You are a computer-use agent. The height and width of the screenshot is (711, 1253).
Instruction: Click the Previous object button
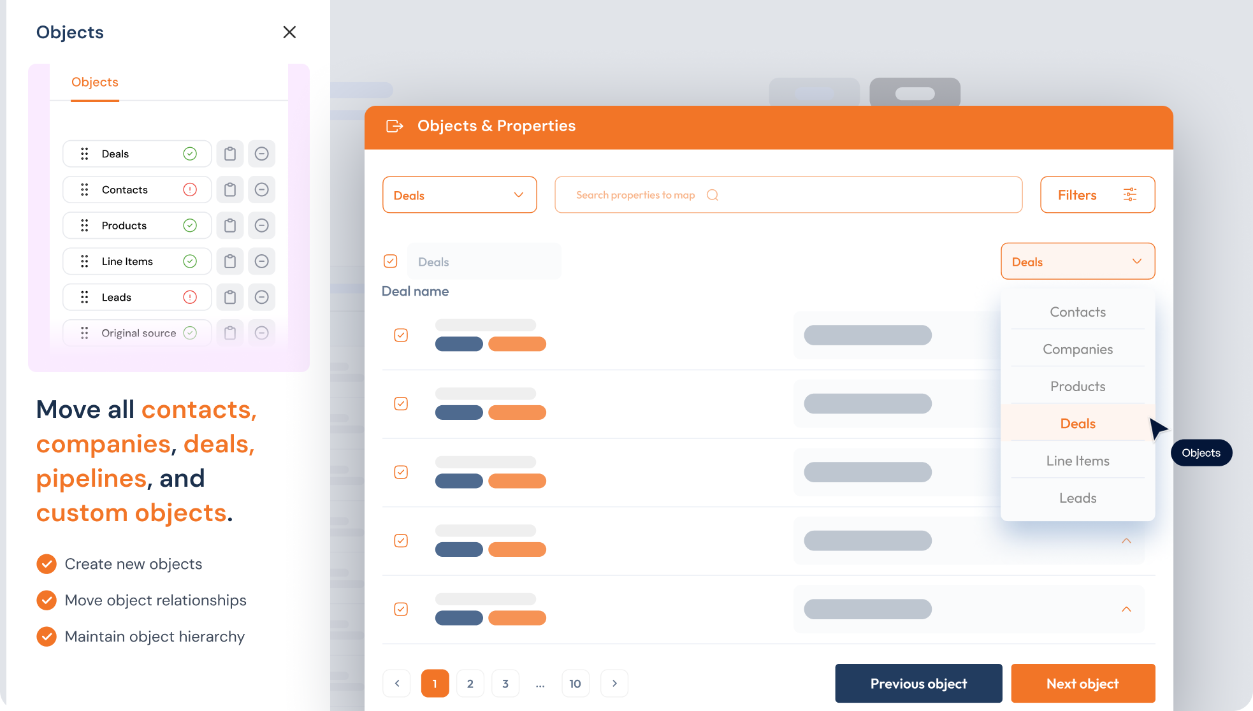918,684
